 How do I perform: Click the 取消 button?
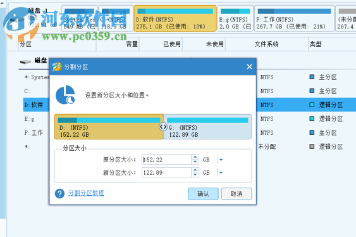pyautogui.click(x=236, y=194)
